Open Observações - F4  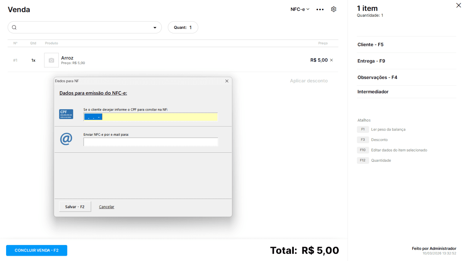[x=377, y=77]
